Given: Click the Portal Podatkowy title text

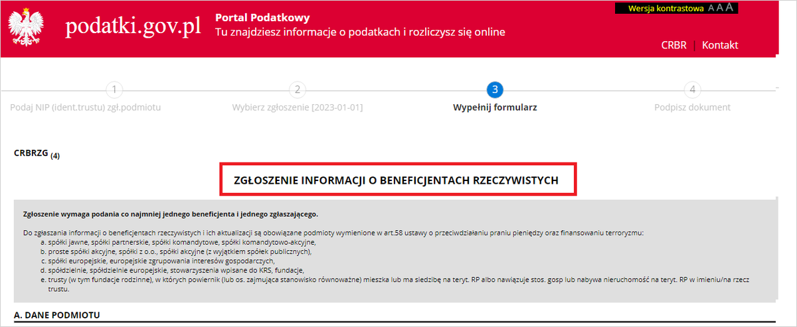Looking at the screenshot, I should pos(262,18).
